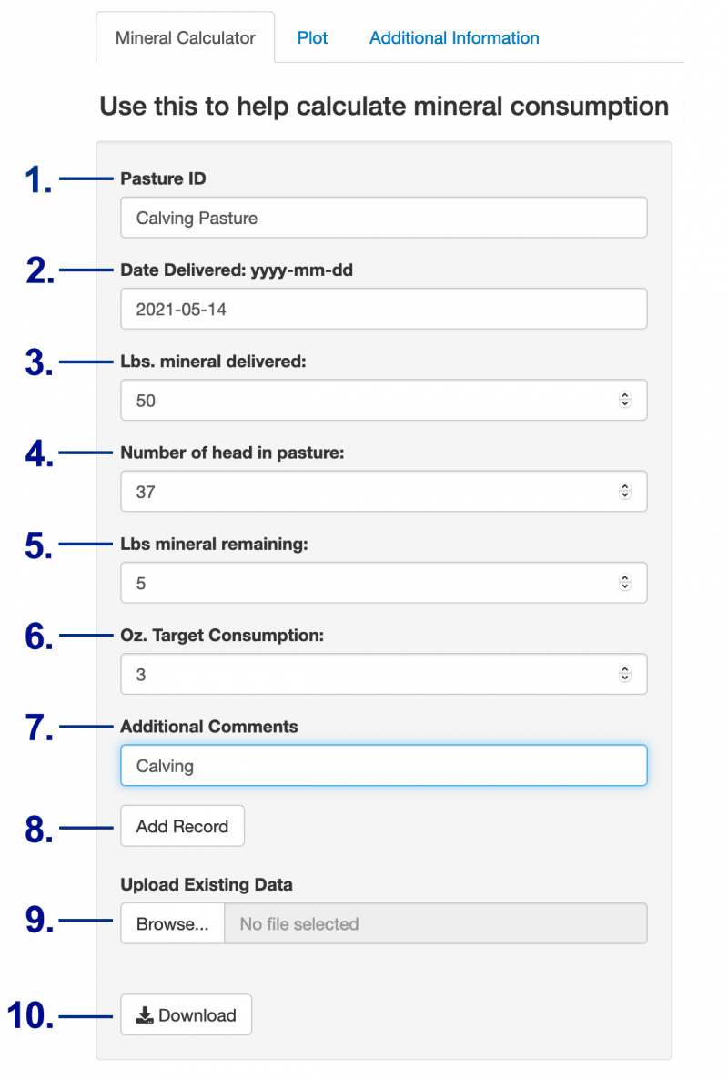Decrement the Lbs. mineral delivered value

(x=625, y=404)
